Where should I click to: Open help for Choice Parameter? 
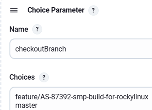point(93,10)
